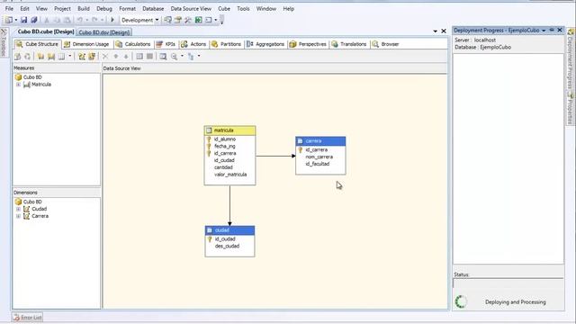Screen dimensions: 576x324
Task: Switch to the Aggregations tab
Action: point(265,44)
